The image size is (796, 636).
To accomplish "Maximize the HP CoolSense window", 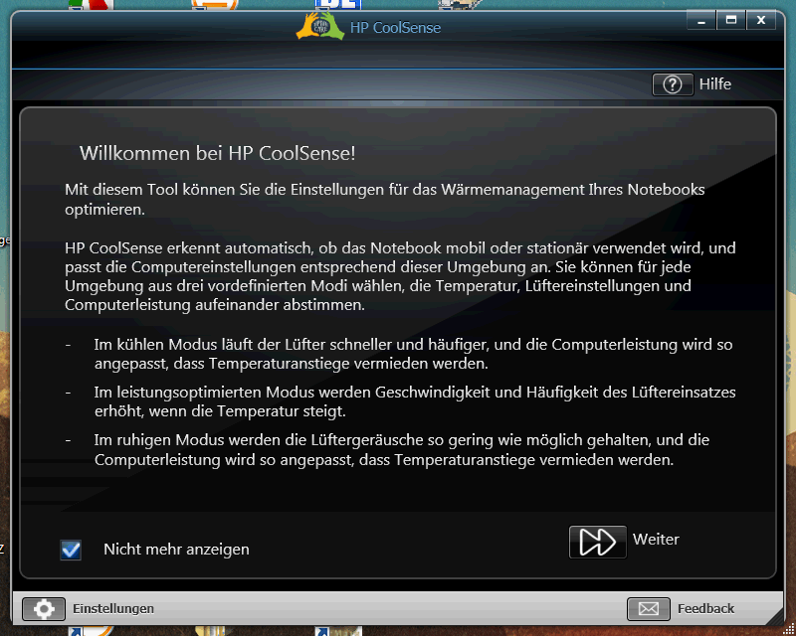I will [x=731, y=21].
